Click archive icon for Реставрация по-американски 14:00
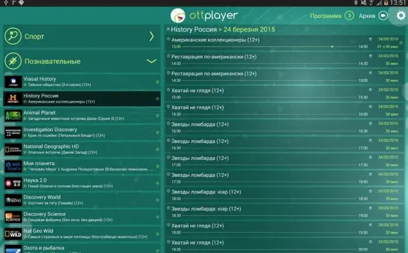The width and height of the screenshot is (408, 253). click(x=370, y=56)
